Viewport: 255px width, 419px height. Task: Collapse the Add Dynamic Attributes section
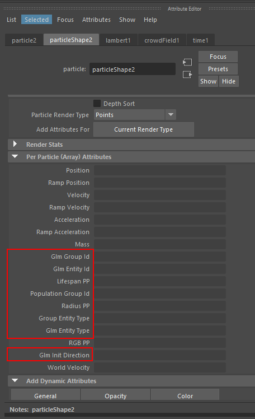pos(15,380)
